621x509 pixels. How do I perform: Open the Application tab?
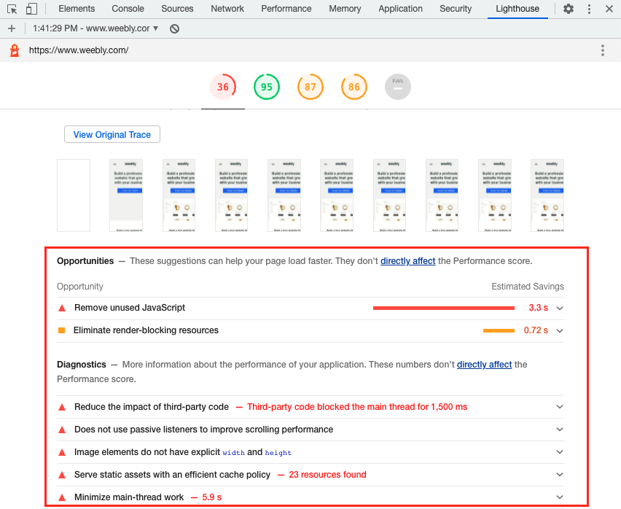click(400, 9)
